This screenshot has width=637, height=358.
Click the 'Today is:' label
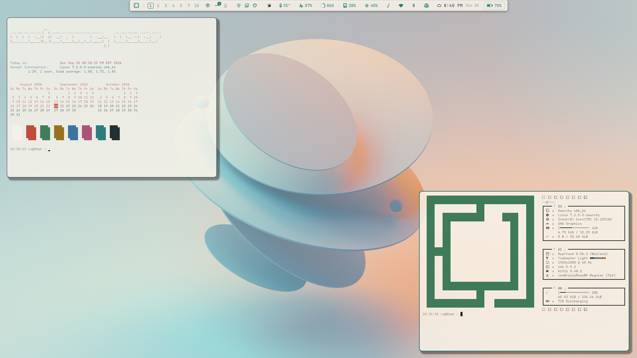[x=19, y=63]
